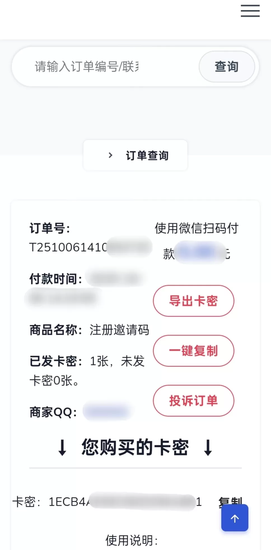Click the blurred 商家QQ number

coord(107,412)
